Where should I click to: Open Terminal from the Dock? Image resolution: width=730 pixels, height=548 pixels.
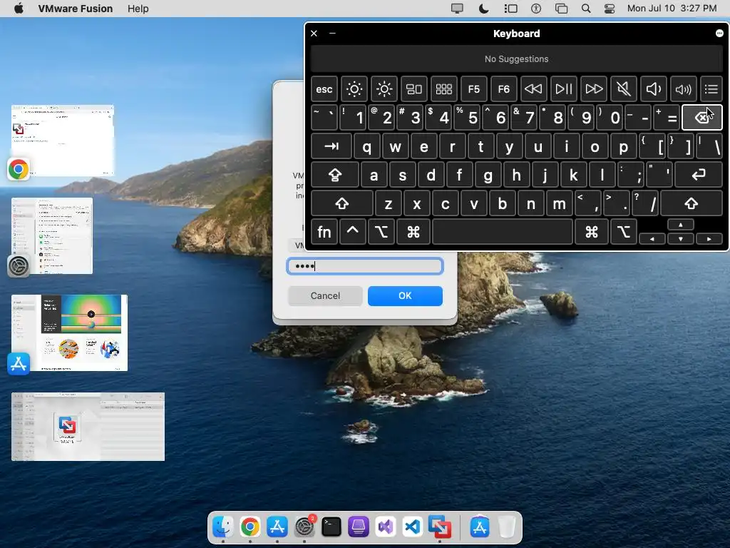tap(331, 527)
